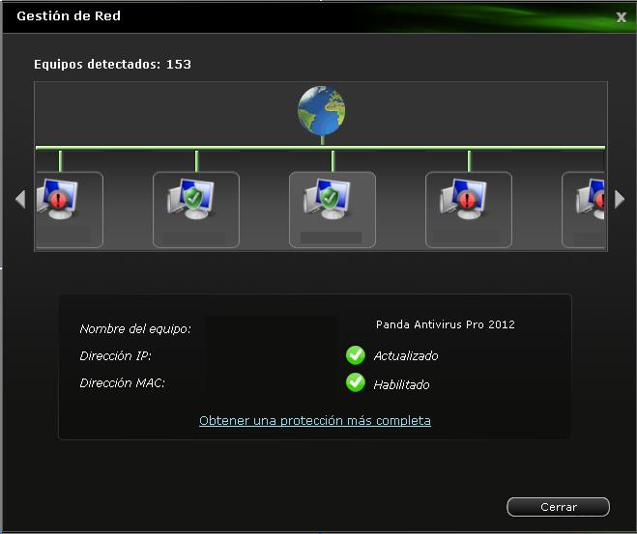The width and height of the screenshot is (637, 534).
Task: Click the 'Dirección IP:' label
Action: click(115, 356)
